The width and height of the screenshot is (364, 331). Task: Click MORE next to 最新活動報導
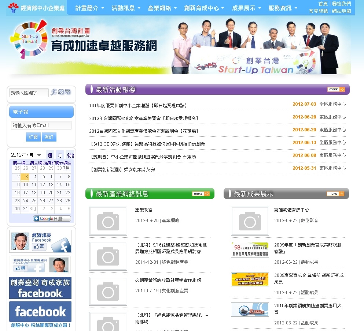point(335,89)
